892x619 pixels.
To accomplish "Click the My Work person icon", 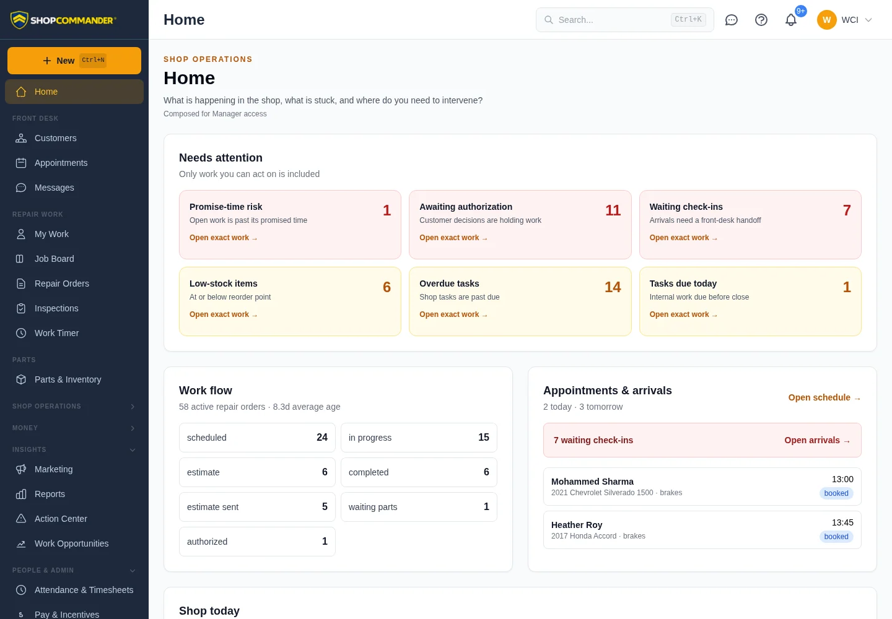I will click(21, 234).
